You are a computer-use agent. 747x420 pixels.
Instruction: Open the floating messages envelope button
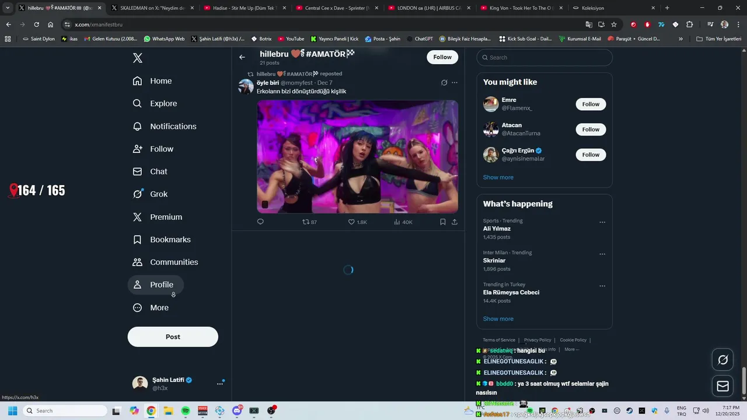[x=722, y=386]
